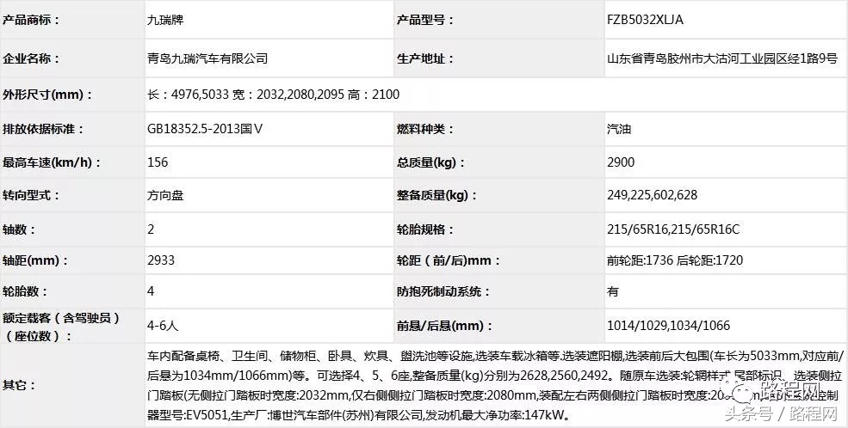This screenshot has width=848, height=428.
Task: Click the 排放依据标准 label
Action: coord(44,130)
